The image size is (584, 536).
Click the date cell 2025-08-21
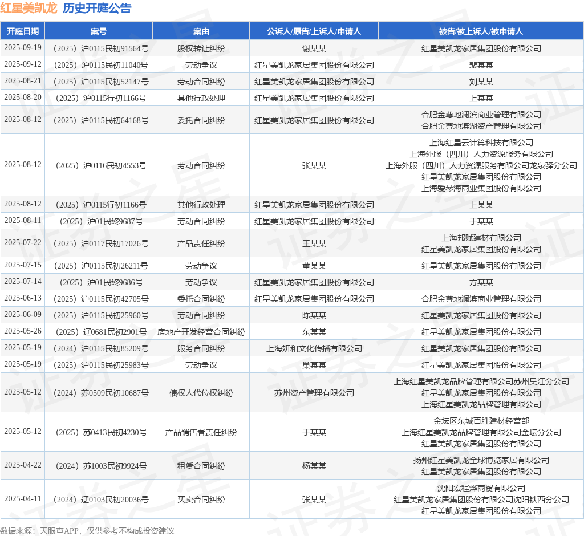click(23, 80)
